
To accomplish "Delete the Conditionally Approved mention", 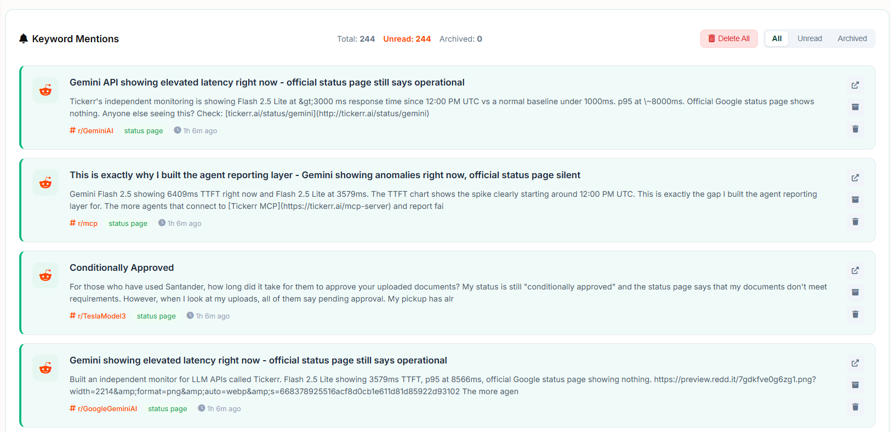I will click(855, 314).
